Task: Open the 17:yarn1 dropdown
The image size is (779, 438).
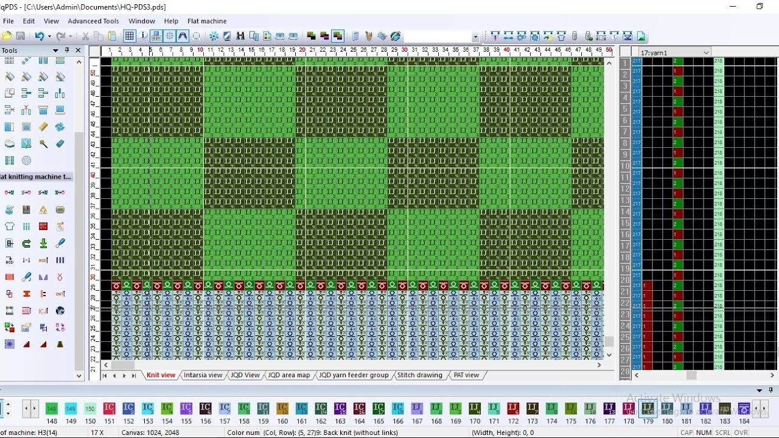Action: [706, 53]
